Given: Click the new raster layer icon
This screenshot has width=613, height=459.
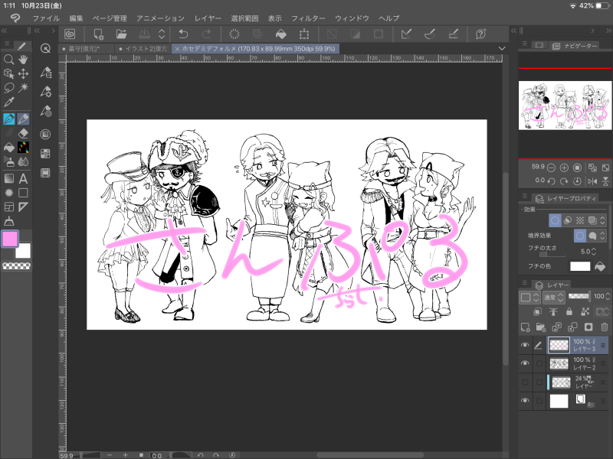Looking at the screenshot, I should (x=525, y=327).
